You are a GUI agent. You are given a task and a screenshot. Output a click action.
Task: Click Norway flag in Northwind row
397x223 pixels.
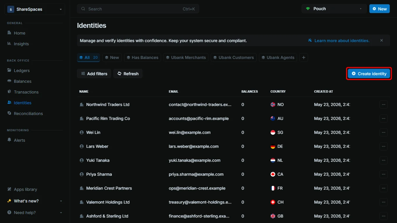click(x=273, y=105)
